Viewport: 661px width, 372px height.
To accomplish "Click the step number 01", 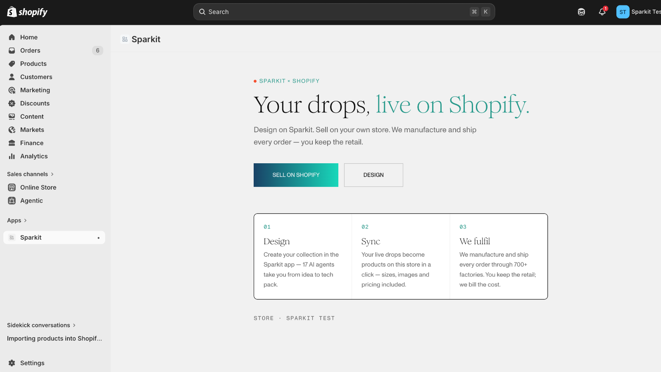I will [x=267, y=227].
